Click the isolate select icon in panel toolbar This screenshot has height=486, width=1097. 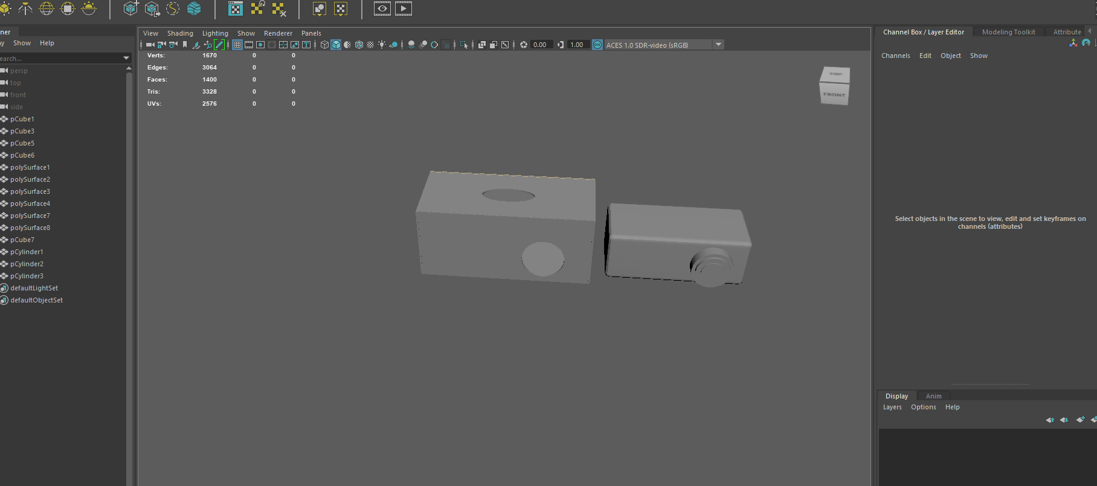(x=463, y=45)
